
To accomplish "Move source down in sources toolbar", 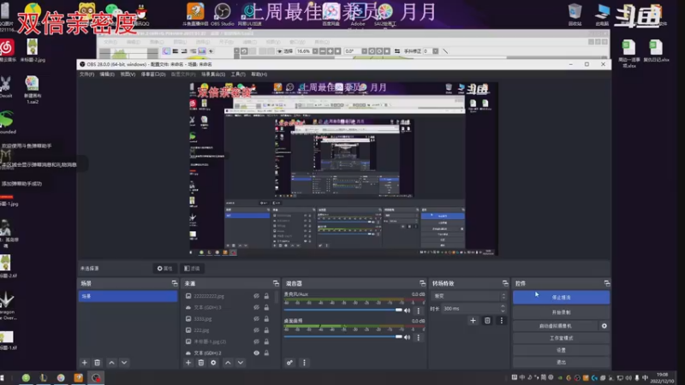I will point(241,363).
